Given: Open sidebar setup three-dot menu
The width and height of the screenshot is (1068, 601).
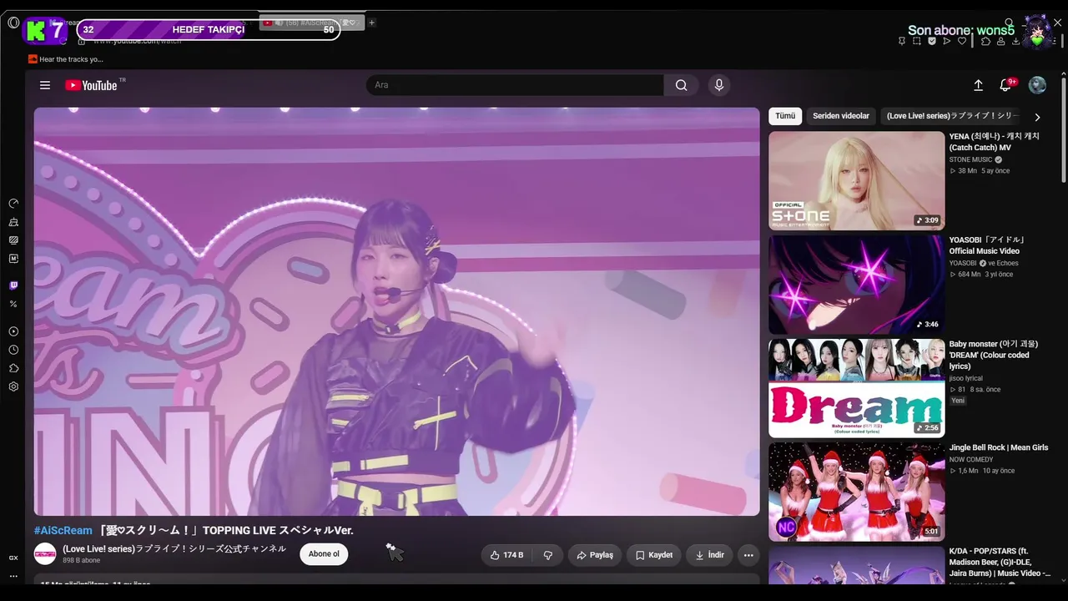Looking at the screenshot, I should coord(13,576).
